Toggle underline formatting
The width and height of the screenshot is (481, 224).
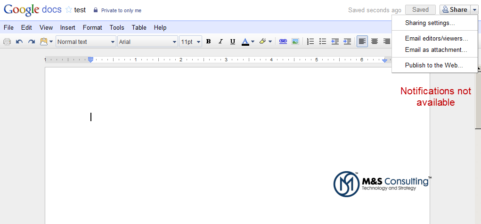(233, 41)
